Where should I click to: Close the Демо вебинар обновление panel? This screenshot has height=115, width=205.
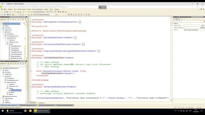26,61
